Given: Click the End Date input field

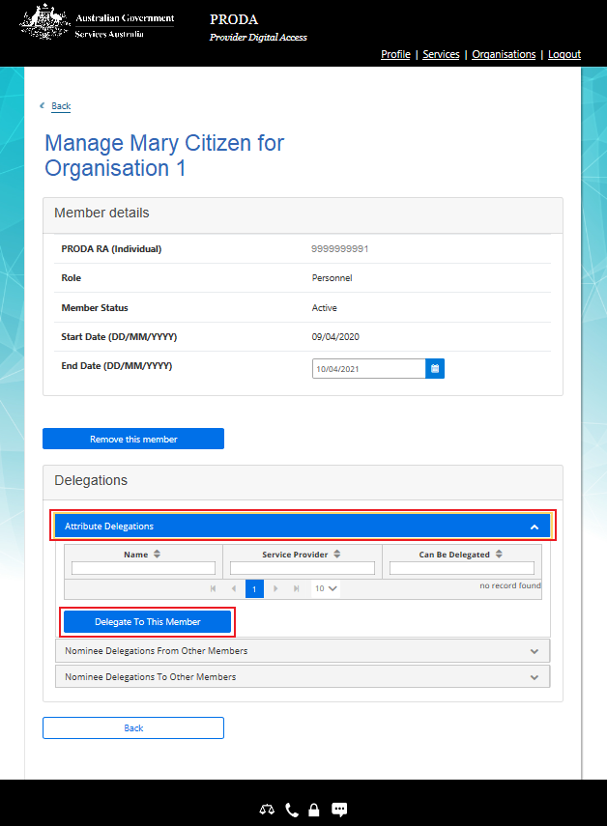Looking at the screenshot, I should (368, 368).
